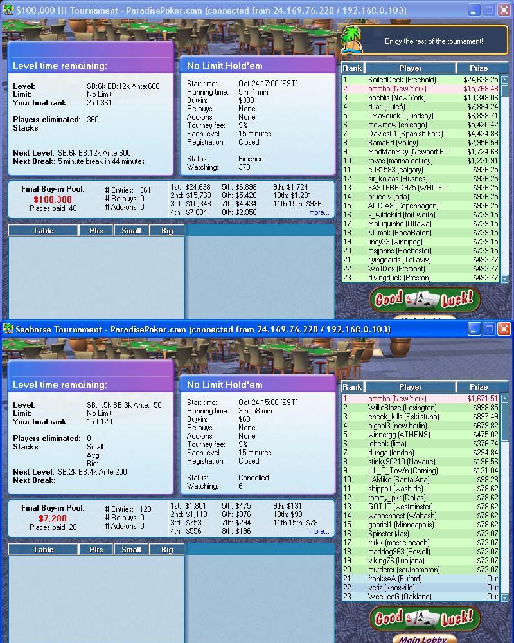Image resolution: width=514 pixels, height=643 pixels.
Task: Click Small column header in Seahorse Tournament window
Action: click(x=131, y=550)
